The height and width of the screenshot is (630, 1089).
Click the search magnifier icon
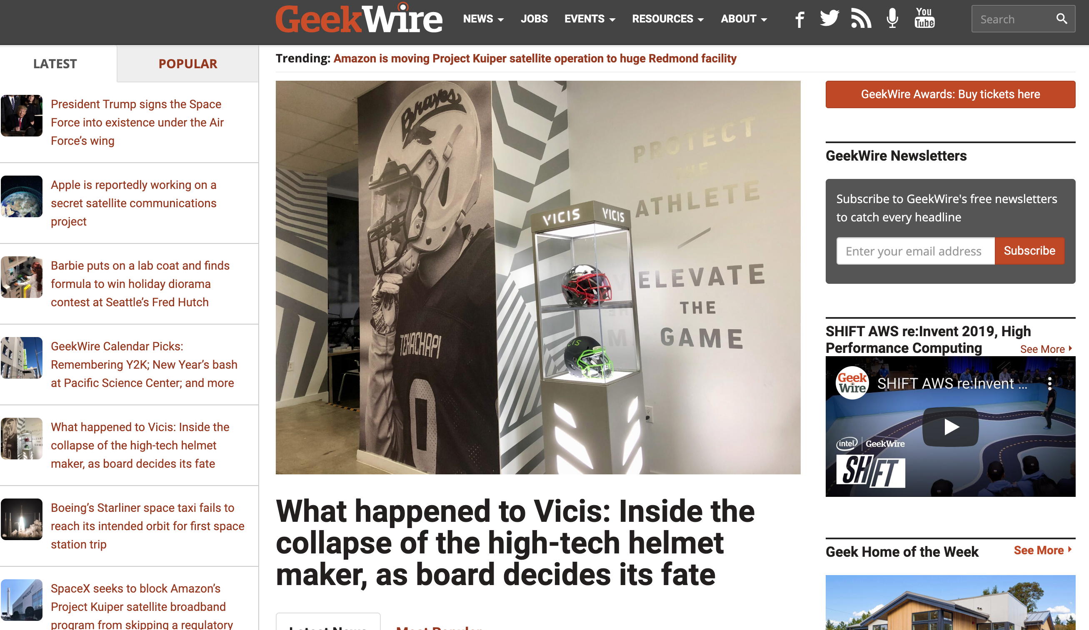point(1062,19)
